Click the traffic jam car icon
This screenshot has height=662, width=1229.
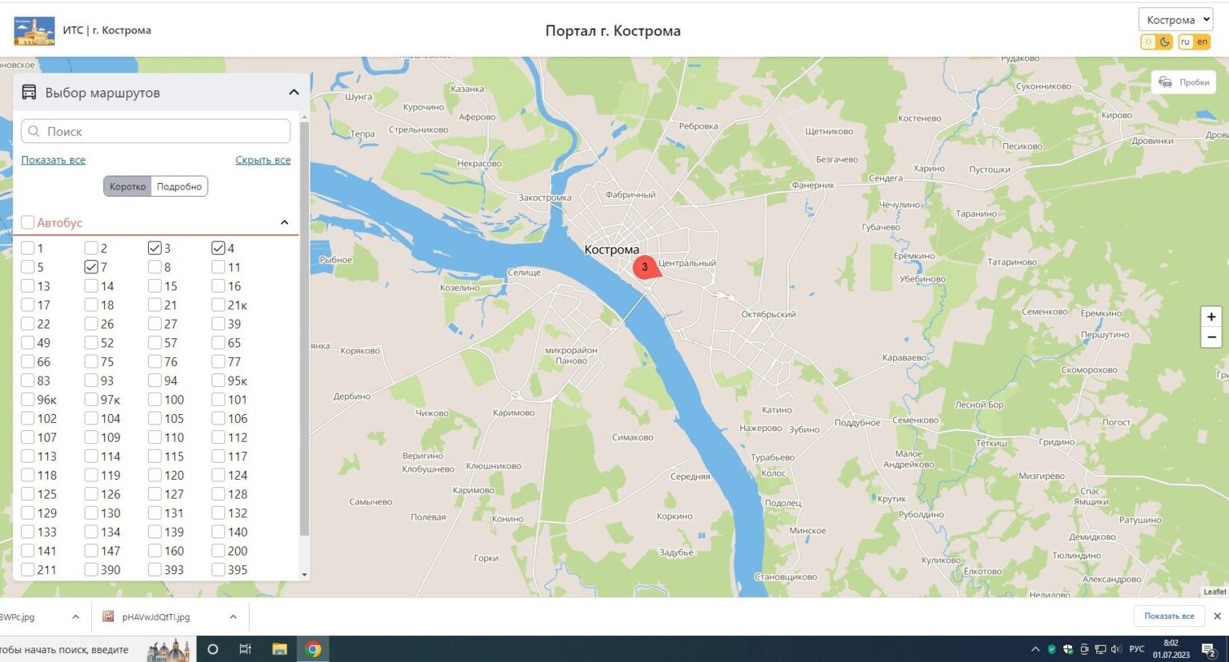tap(1165, 82)
